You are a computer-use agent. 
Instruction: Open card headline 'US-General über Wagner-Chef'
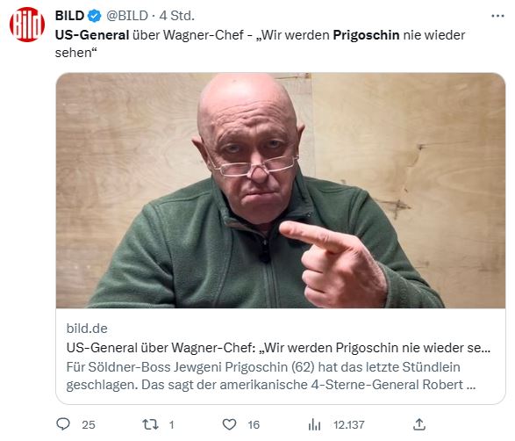click(278, 348)
